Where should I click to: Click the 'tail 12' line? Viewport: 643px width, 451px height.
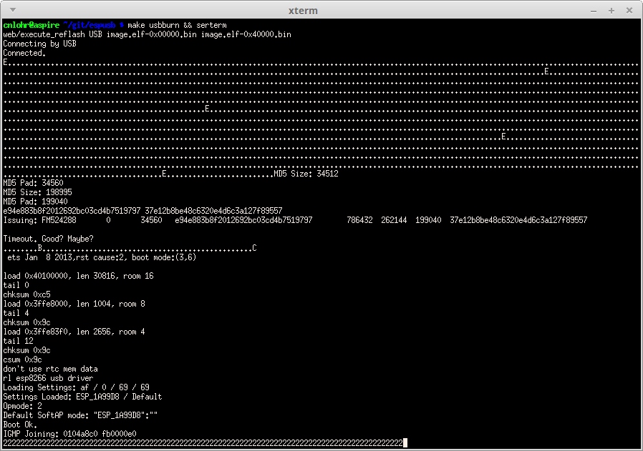(x=18, y=341)
